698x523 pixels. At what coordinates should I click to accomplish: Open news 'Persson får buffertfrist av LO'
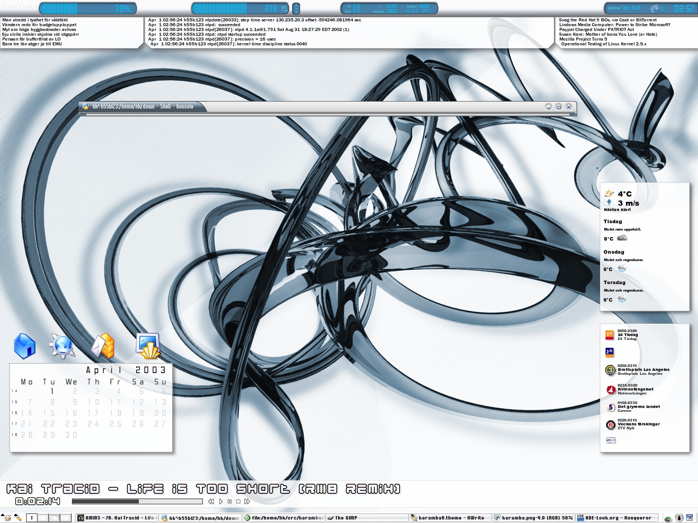pos(31,39)
